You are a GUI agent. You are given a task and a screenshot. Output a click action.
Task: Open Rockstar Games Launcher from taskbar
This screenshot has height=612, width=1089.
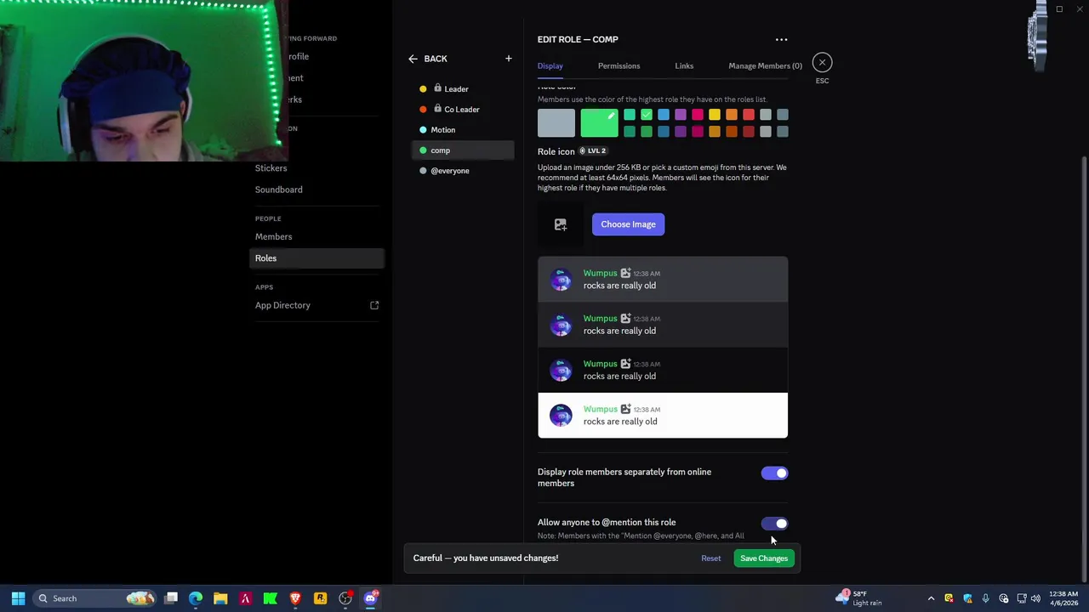coord(320,598)
